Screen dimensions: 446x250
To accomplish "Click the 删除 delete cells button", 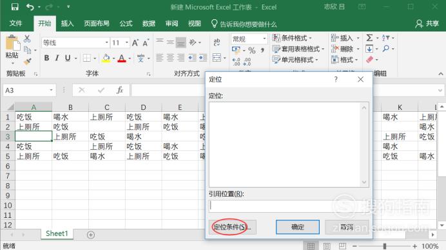I will [342, 49].
